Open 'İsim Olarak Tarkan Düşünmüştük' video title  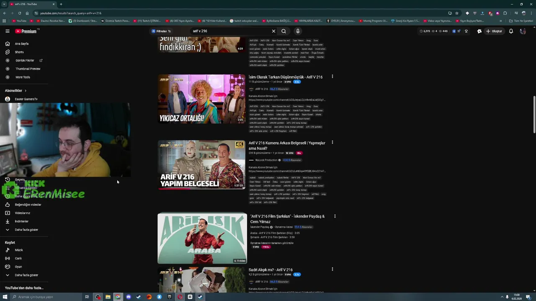[x=286, y=77]
